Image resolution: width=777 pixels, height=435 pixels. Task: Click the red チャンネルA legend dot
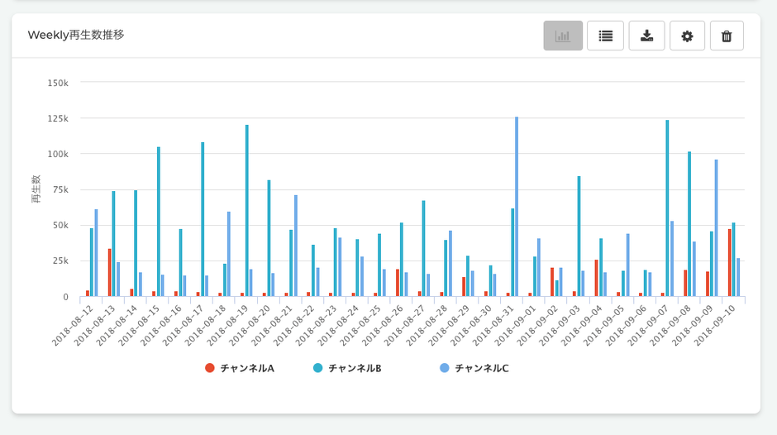(x=210, y=368)
